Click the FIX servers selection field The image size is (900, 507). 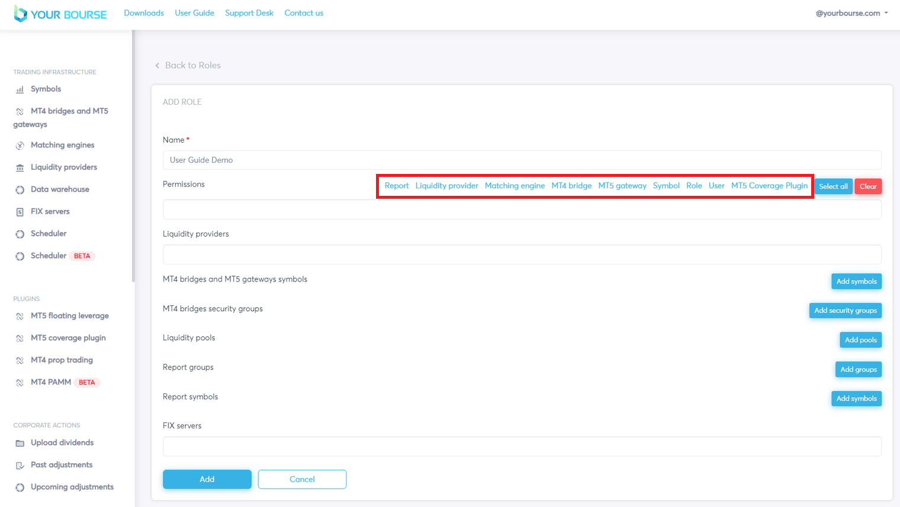[522, 447]
